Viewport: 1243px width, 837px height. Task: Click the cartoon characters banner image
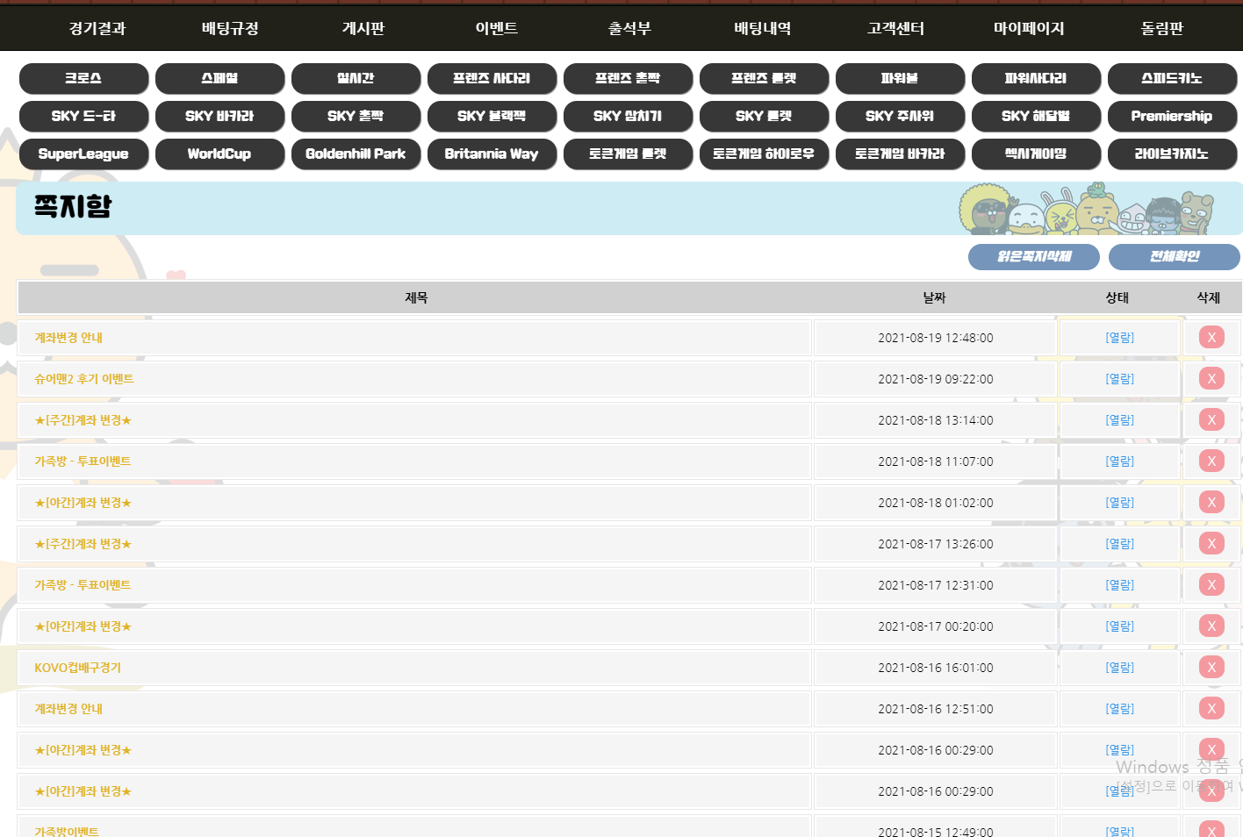1087,209
